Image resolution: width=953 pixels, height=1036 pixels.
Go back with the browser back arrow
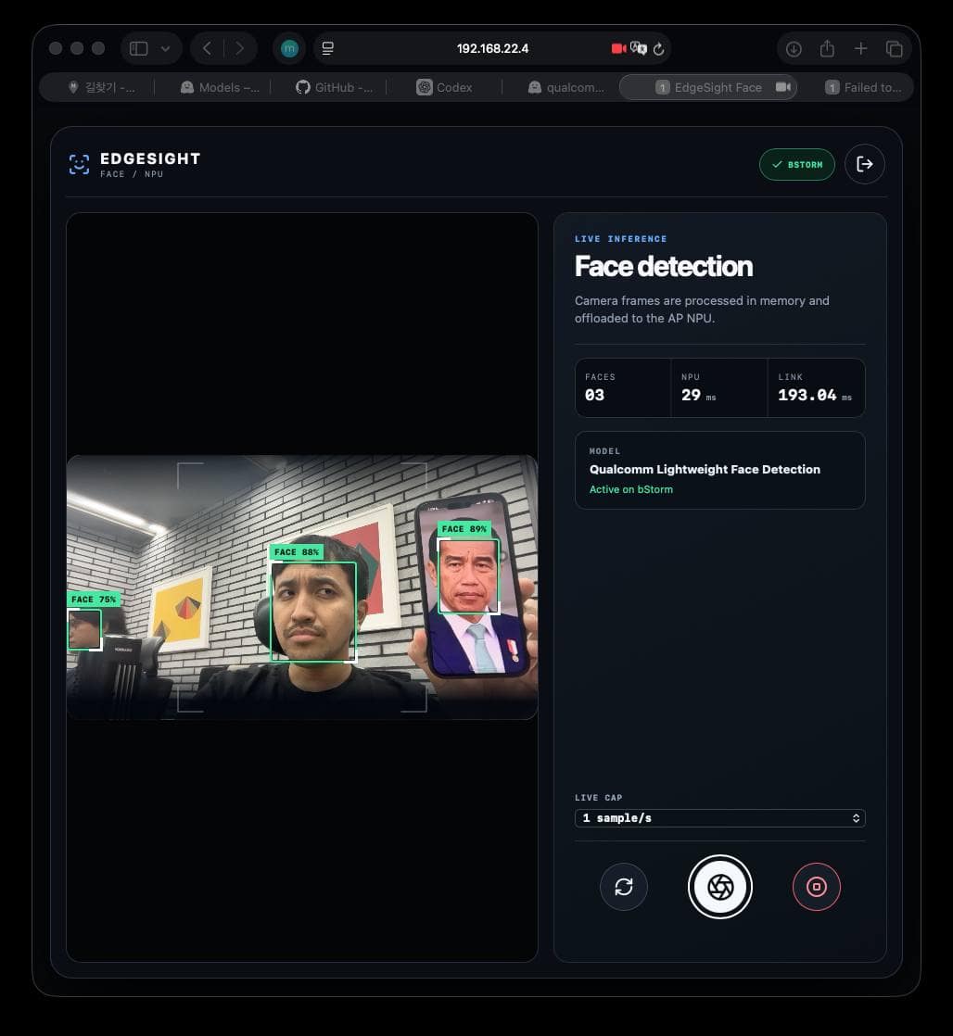(x=207, y=48)
